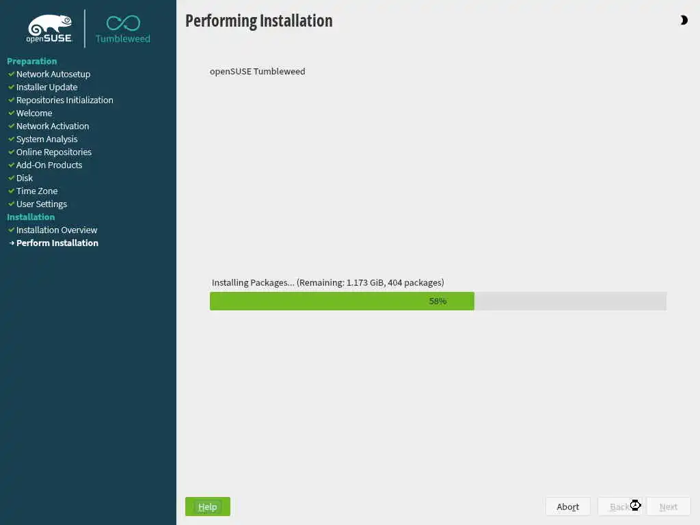Select User Settings step in sidebar

tap(42, 204)
